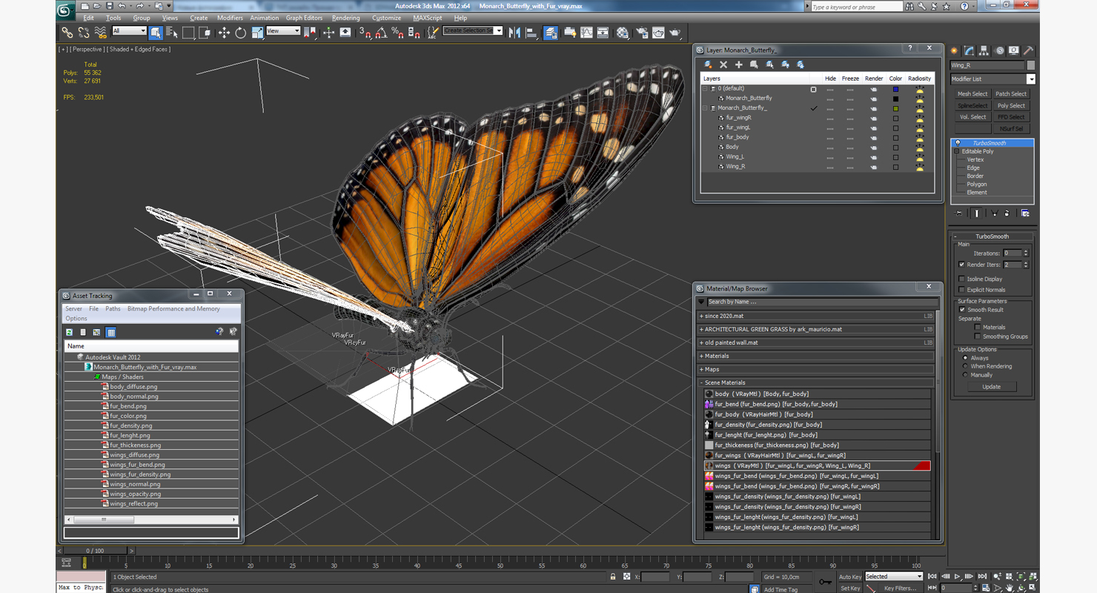Screen dimensions: 1097x593
Task: Open the Rendering menu
Action: 346,18
